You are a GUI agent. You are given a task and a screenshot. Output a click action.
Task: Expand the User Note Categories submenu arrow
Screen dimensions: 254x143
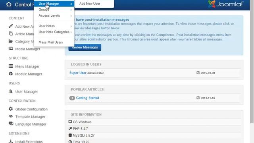(x=71, y=32)
